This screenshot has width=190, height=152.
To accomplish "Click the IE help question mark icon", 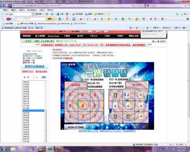I will coord(184,28).
